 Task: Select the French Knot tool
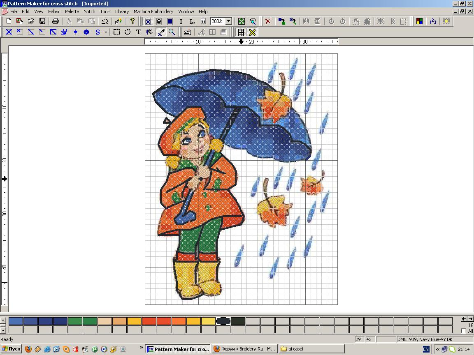[76, 32]
